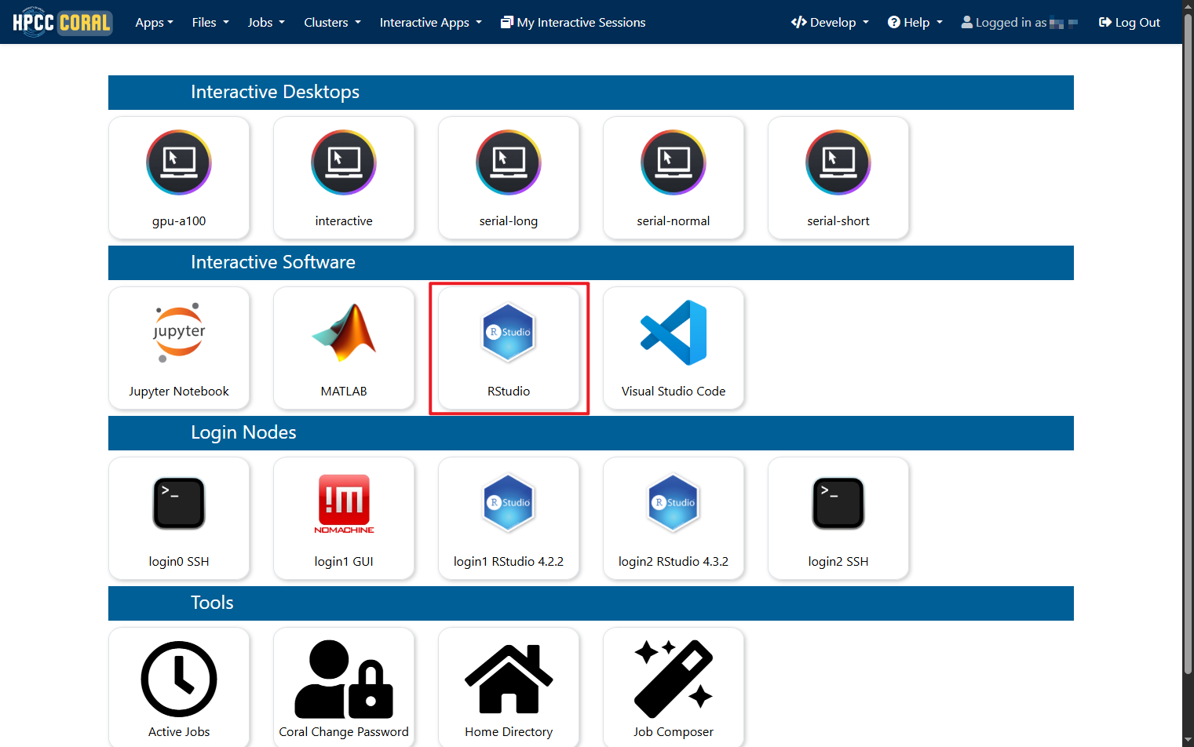Click the Jupyter Notebook label text
1194x747 pixels.
pos(179,392)
